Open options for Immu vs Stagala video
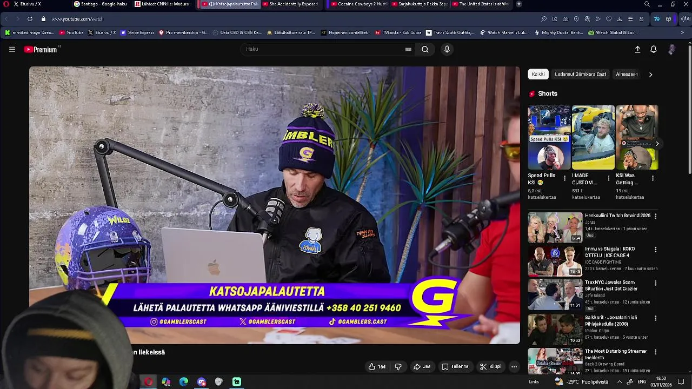Screen dimensions: 692x389 [656, 250]
